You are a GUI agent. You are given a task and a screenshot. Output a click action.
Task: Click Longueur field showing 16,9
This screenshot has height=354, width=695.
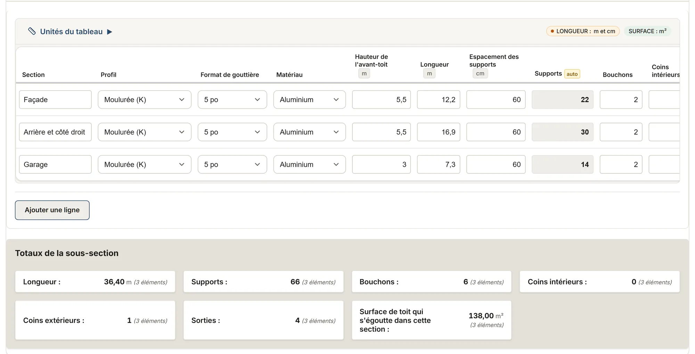439,132
